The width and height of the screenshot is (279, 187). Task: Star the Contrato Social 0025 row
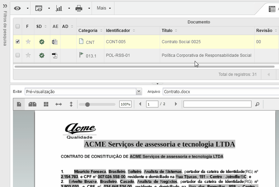(28, 42)
